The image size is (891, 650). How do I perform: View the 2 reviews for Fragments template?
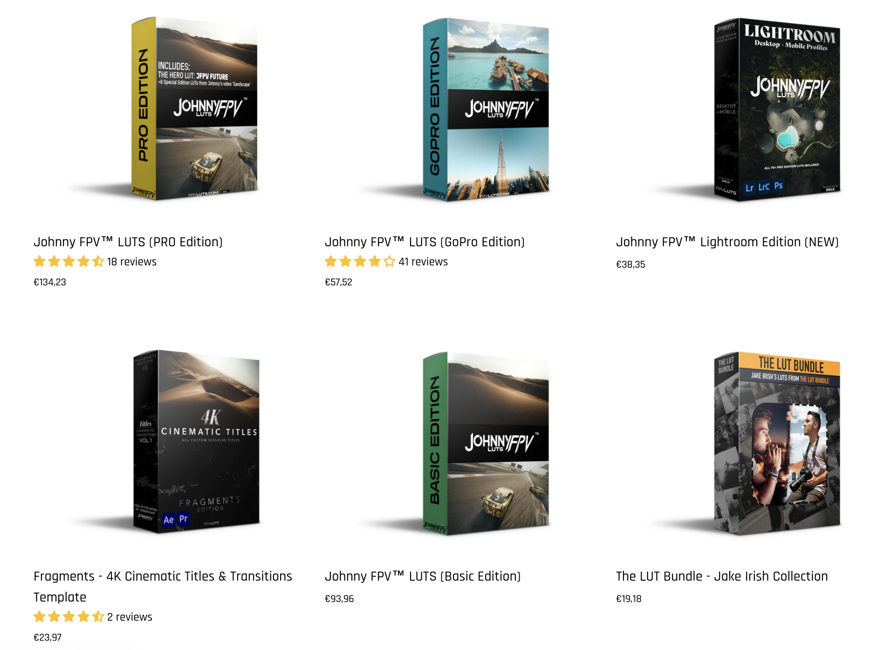coord(130,617)
